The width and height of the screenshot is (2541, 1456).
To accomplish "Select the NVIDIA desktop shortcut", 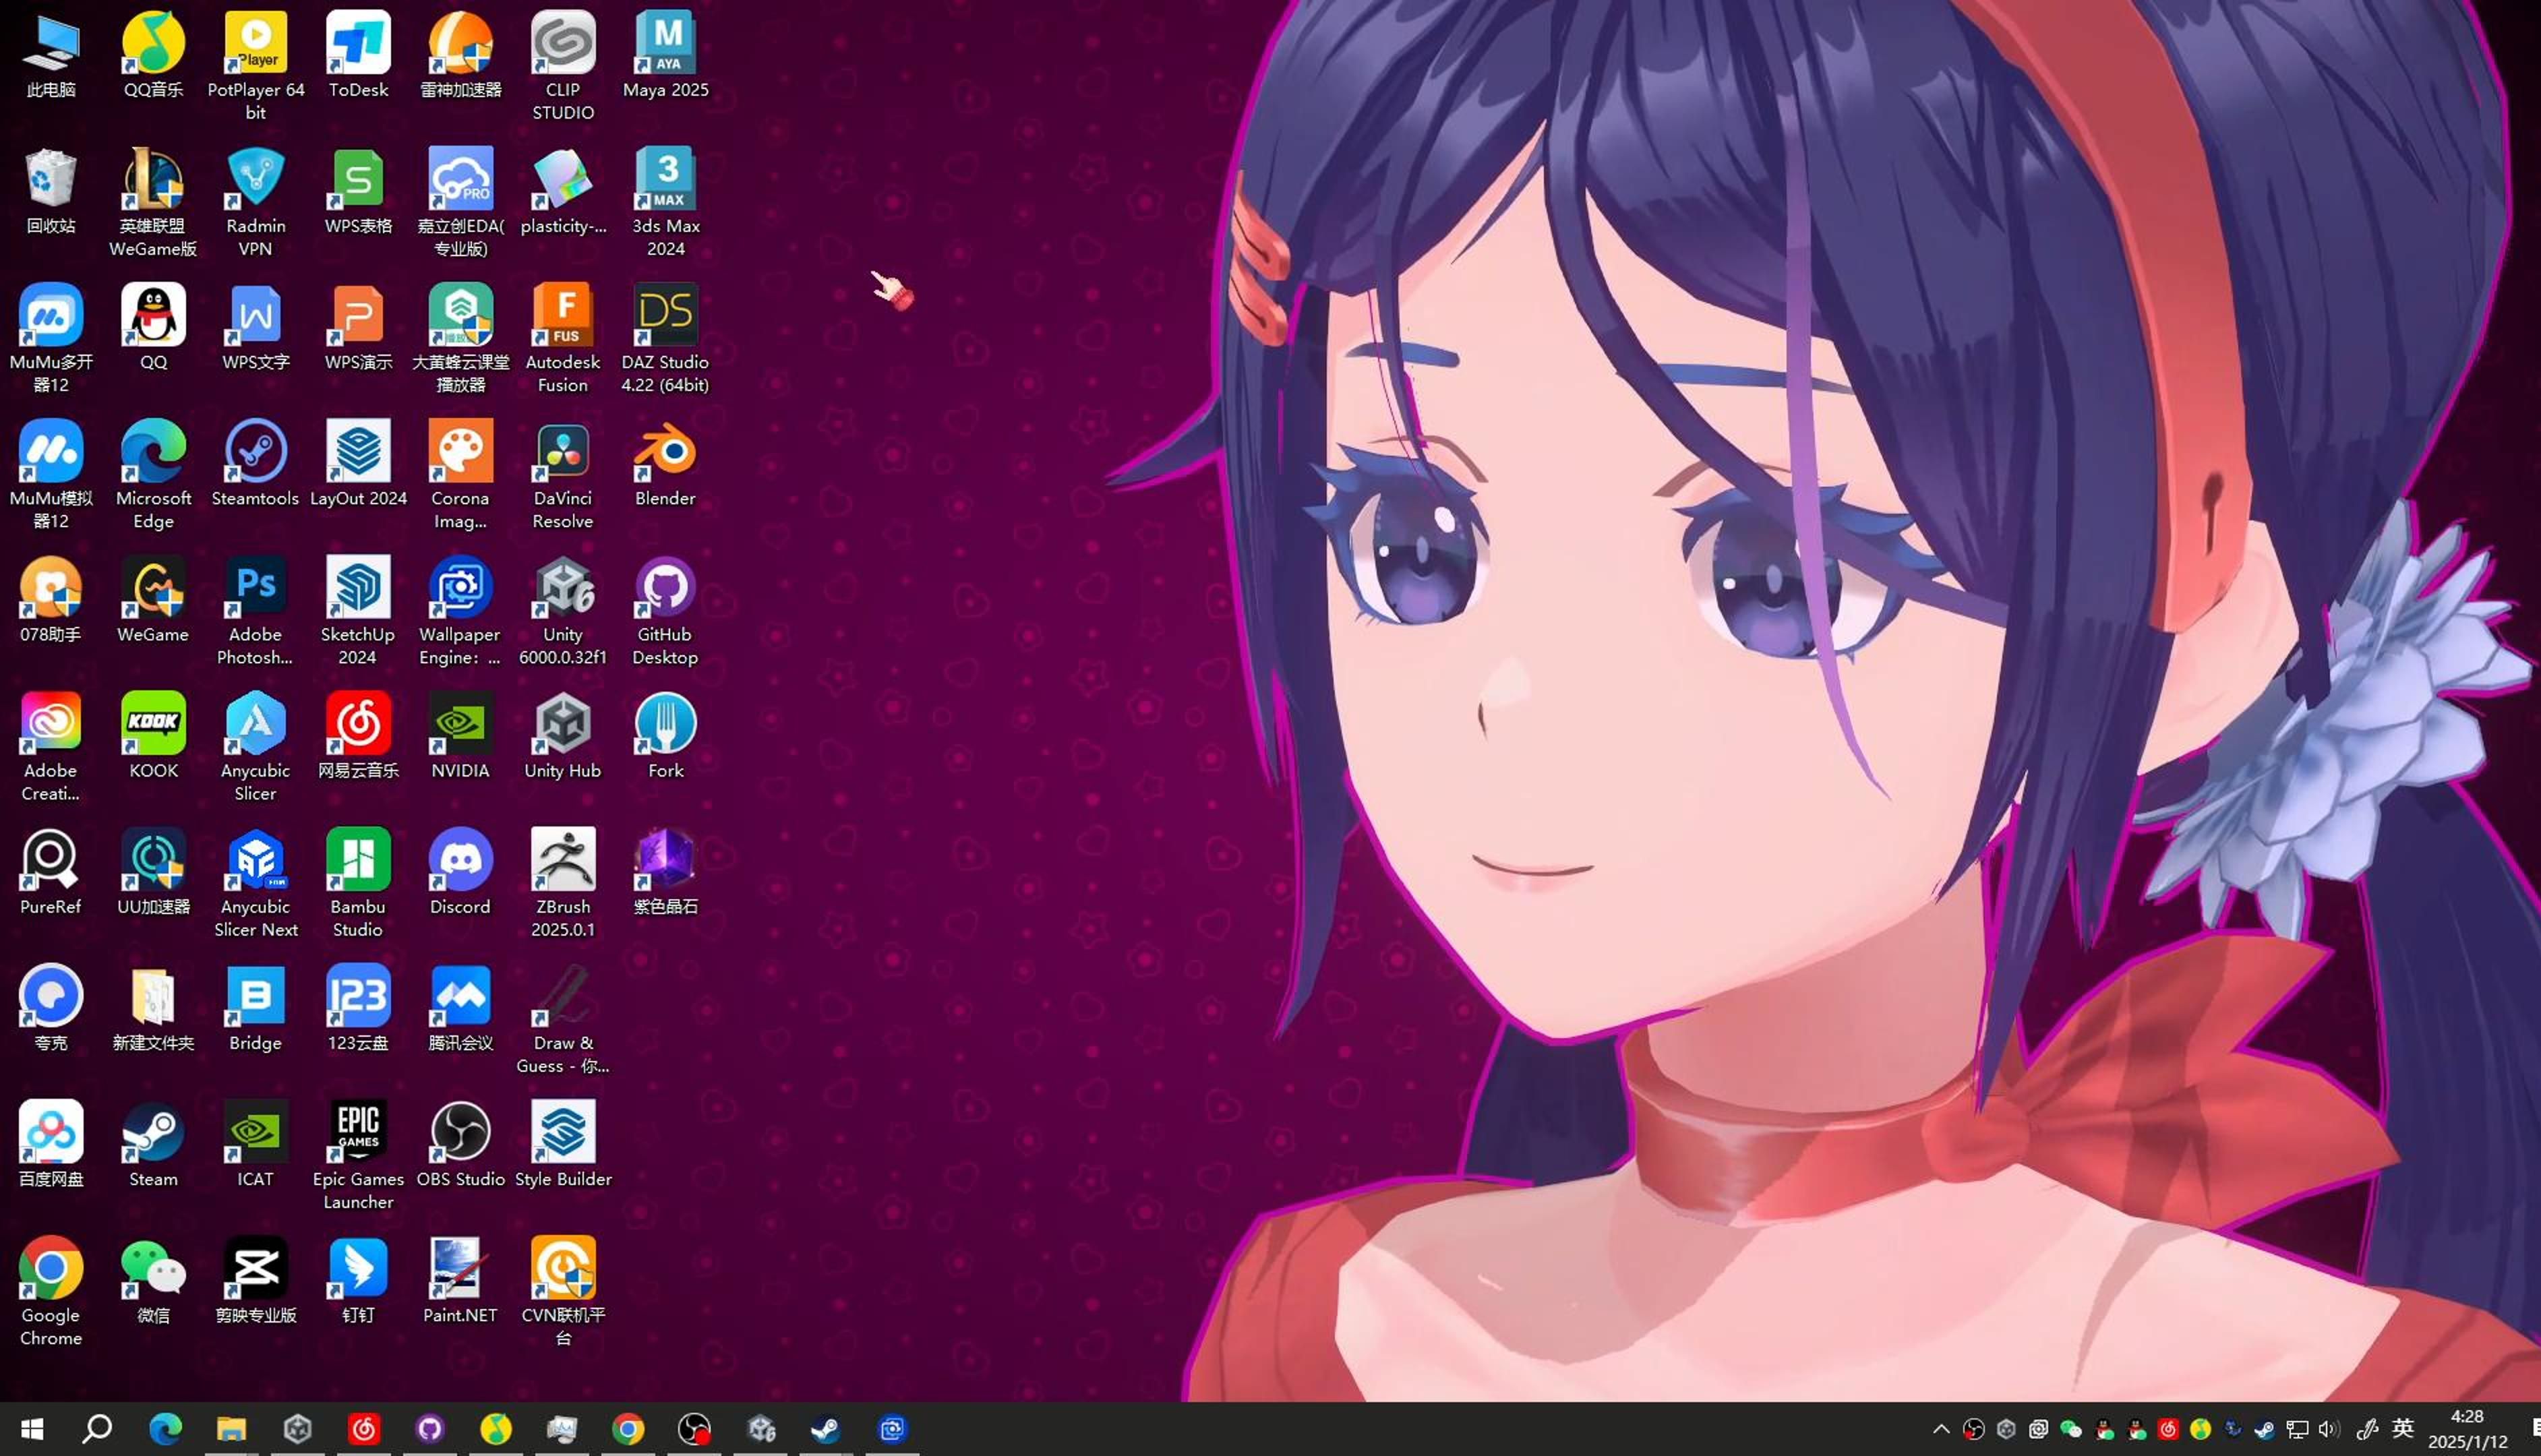I will point(460,736).
